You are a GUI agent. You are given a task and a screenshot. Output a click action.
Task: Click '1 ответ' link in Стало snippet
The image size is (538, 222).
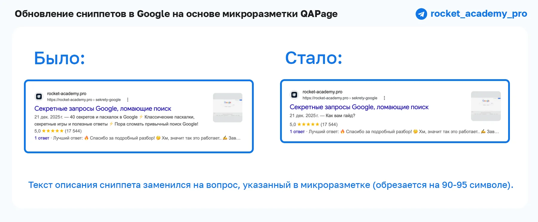[x=297, y=131]
